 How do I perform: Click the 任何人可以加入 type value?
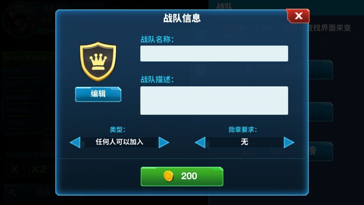point(119,142)
